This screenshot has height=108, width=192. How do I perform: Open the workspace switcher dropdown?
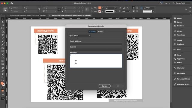coord(168,3)
